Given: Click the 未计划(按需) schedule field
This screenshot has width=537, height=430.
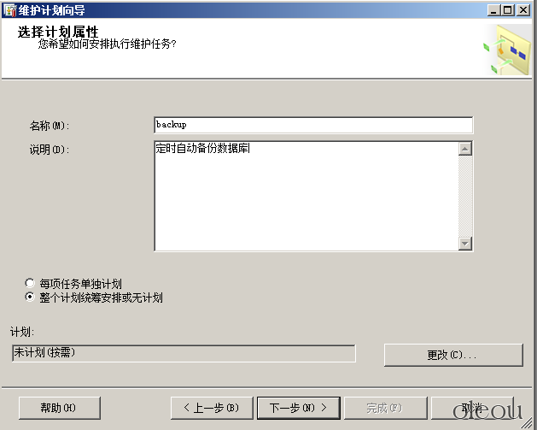Looking at the screenshot, I should [184, 353].
